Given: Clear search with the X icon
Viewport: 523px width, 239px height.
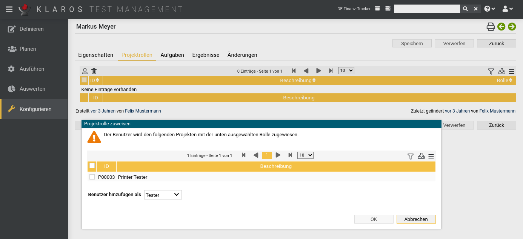Looking at the screenshot, I should pyautogui.click(x=476, y=9).
